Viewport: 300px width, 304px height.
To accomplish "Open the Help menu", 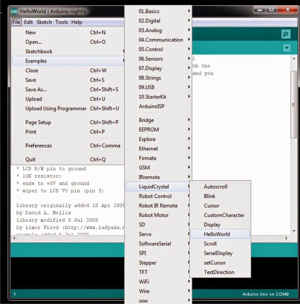I will click(x=76, y=22).
